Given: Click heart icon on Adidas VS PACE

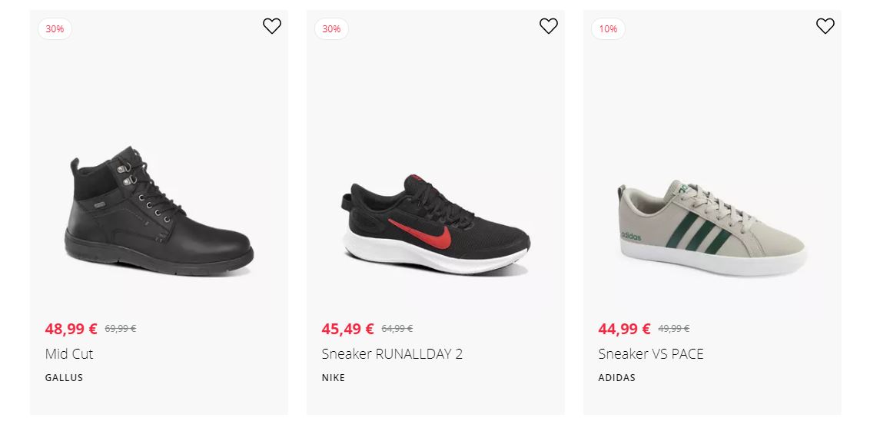Looking at the screenshot, I should (x=825, y=26).
